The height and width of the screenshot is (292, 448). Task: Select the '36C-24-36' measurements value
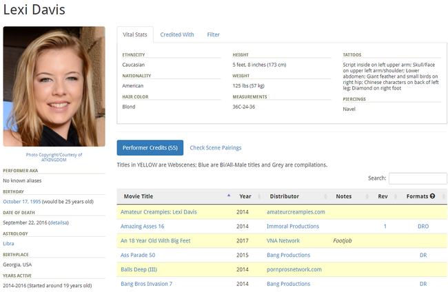[244, 107]
